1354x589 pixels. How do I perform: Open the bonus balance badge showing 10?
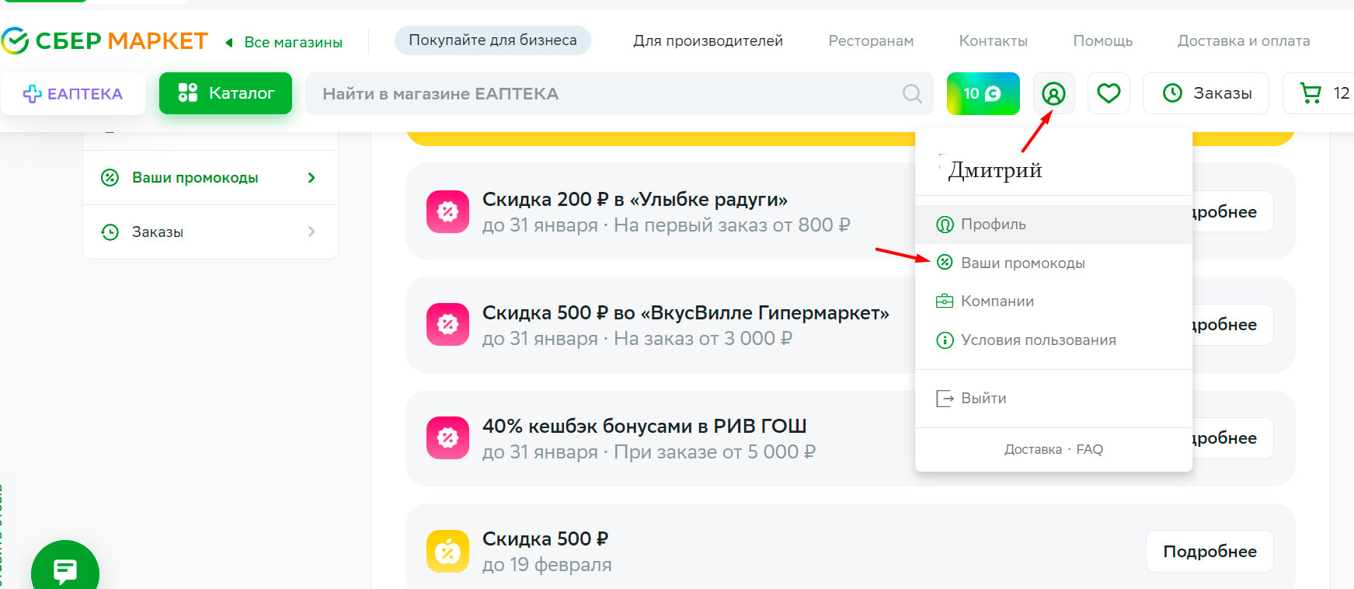(983, 93)
